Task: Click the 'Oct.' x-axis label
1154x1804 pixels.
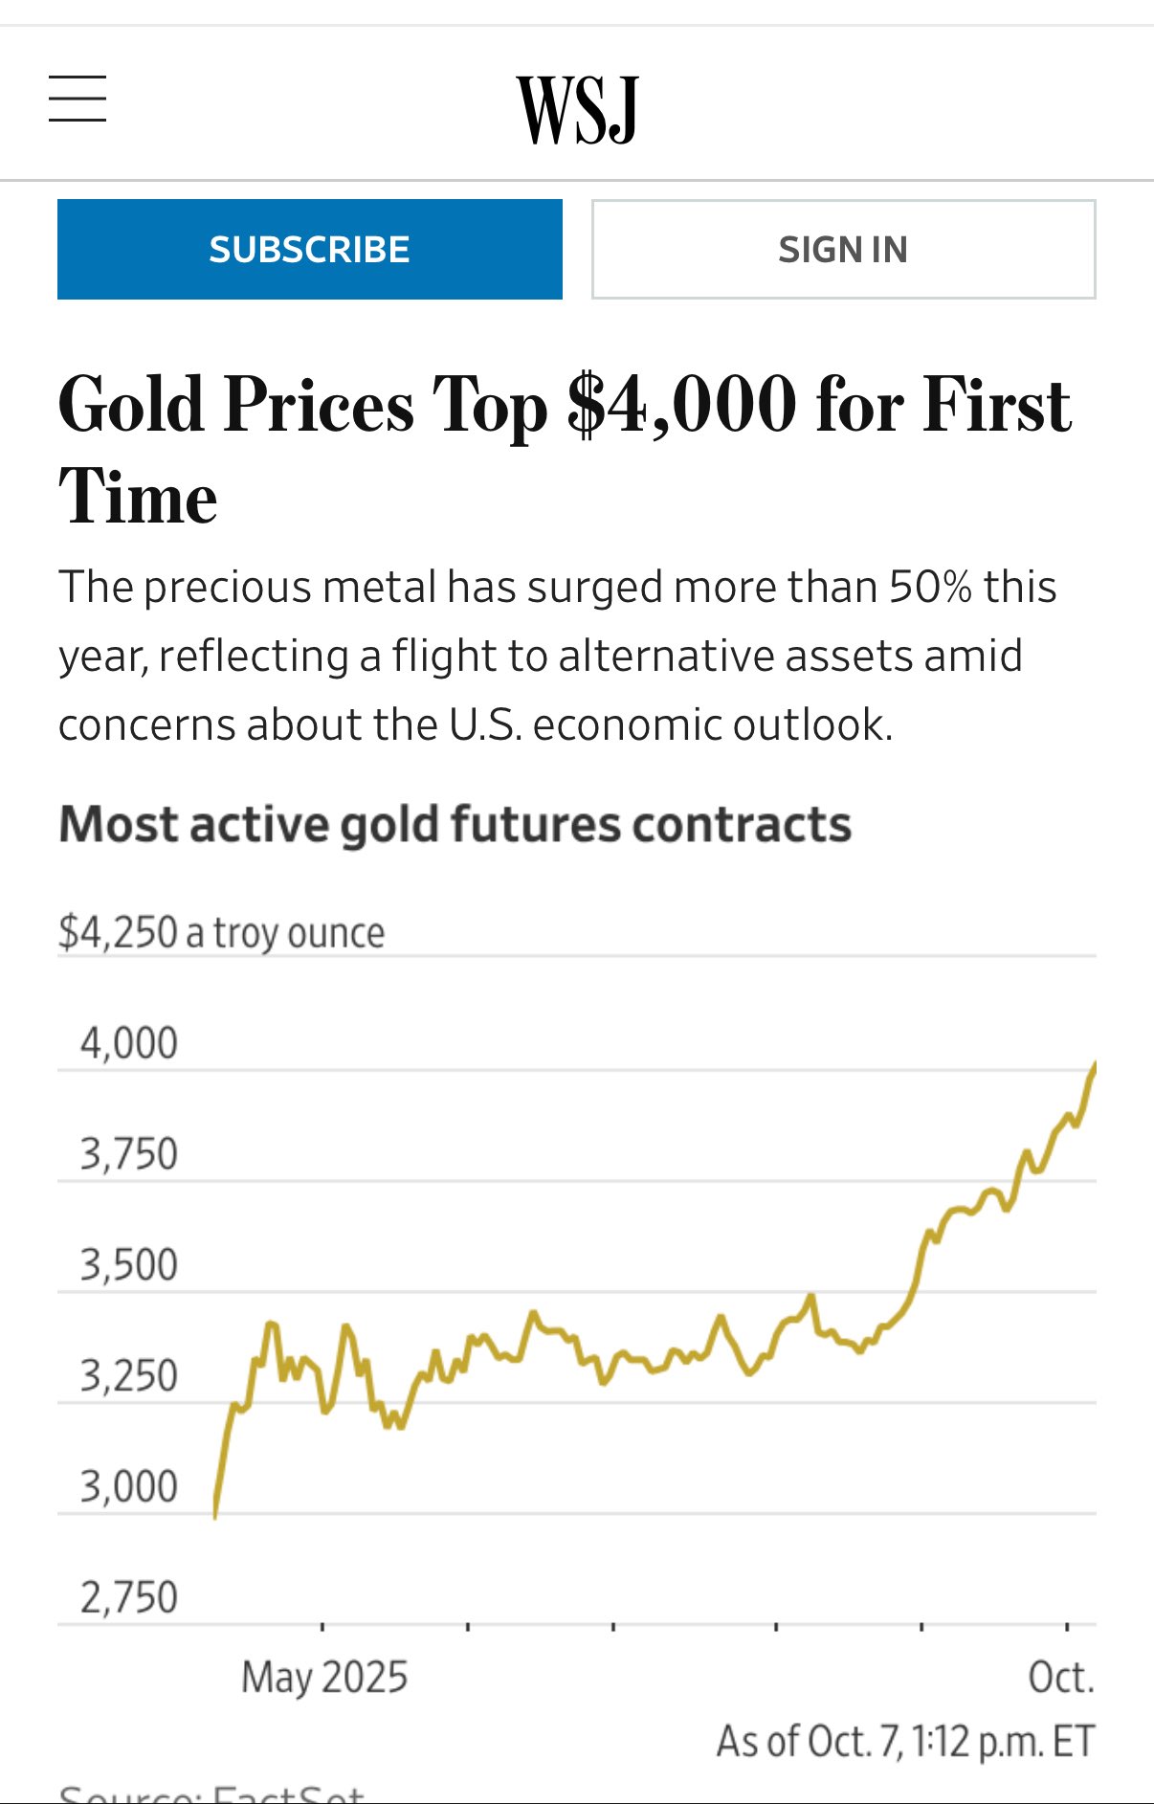Action: [x=1061, y=1678]
